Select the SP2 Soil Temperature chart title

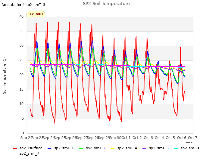pos(106,4)
